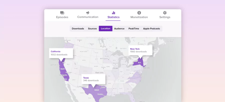
Task: Switch to the Communication tab label
Action: point(88,17)
